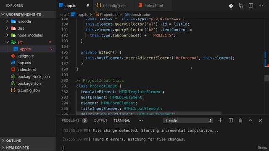The image size is (269, 151).
Task: Click the TypeScript icon in app.ts breadcrumb
Action: [x=73, y=15]
